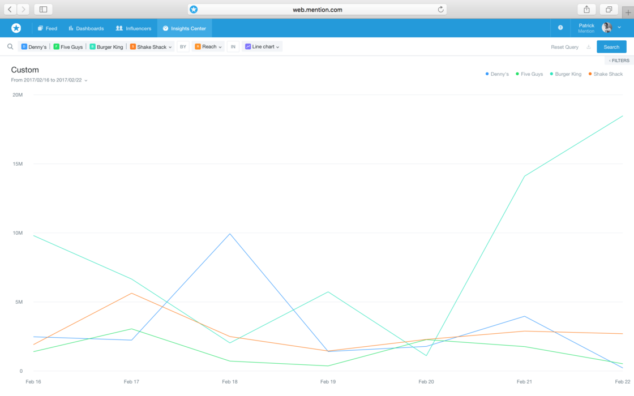
Task: Expand the FILTERS side panel
Action: pyautogui.click(x=619, y=61)
